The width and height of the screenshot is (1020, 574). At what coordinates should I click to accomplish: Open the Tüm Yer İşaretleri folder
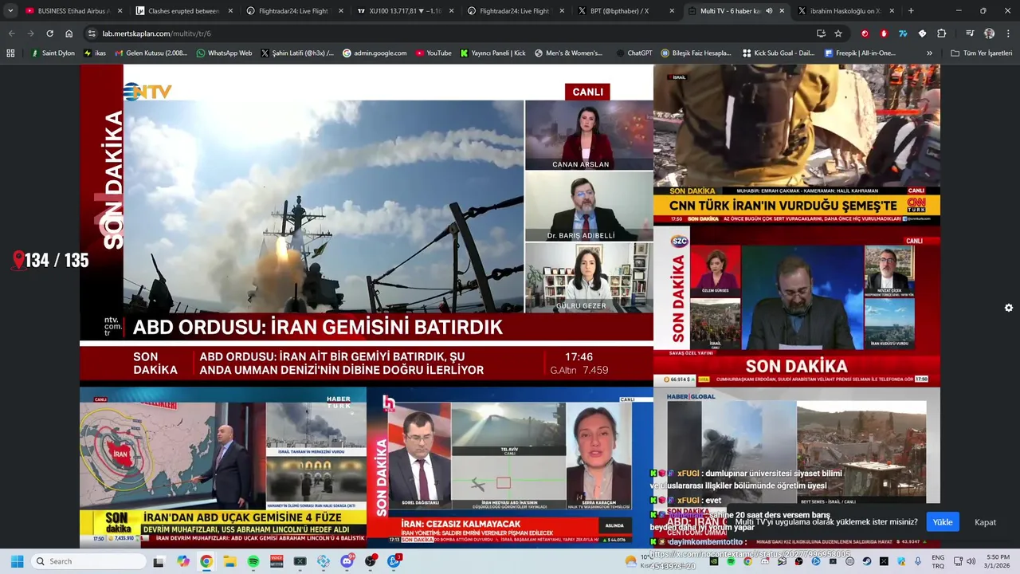click(x=982, y=53)
